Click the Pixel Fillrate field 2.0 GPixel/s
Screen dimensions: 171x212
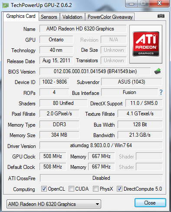pyautogui.click(x=59, y=114)
